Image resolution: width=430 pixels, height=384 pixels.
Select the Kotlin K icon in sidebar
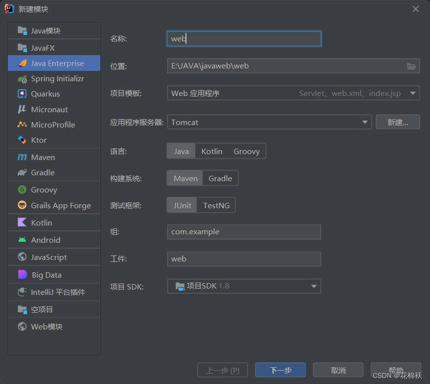[22, 223]
